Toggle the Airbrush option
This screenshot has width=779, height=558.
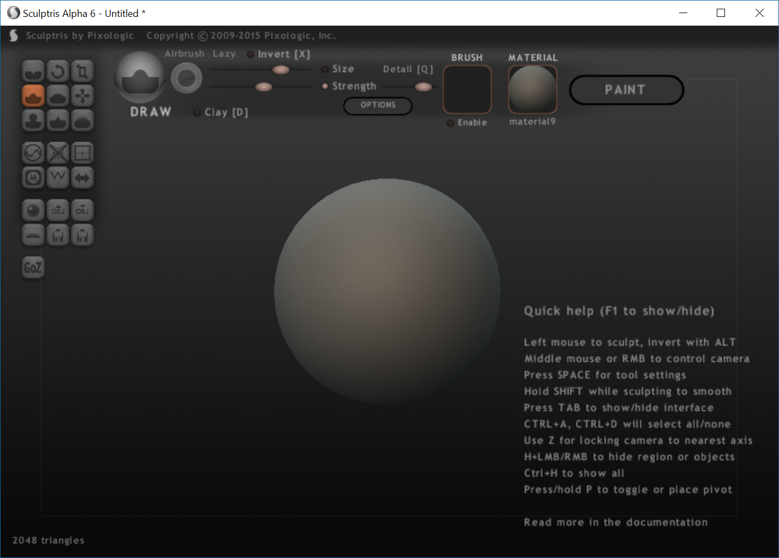[184, 53]
